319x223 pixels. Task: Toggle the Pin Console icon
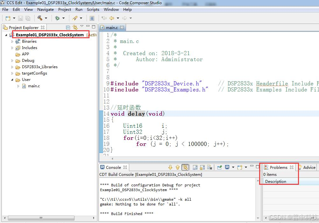(x=220, y=167)
